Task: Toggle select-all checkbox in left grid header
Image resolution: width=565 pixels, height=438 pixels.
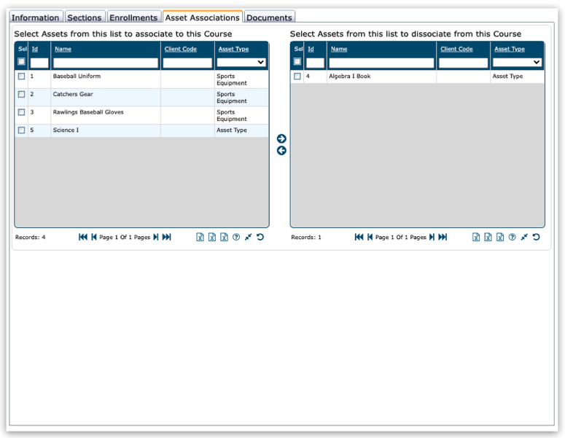Action: 21,62
